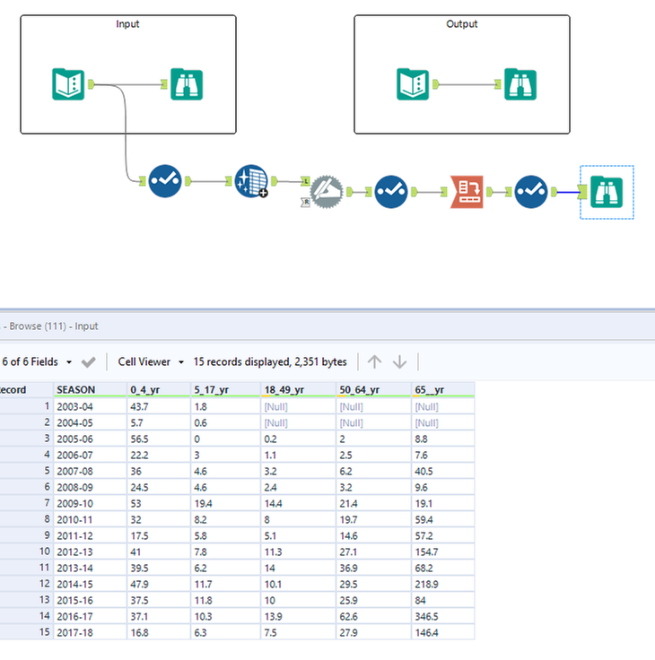Click the 19.4 value cell
The image size is (655, 660).
pos(226,503)
